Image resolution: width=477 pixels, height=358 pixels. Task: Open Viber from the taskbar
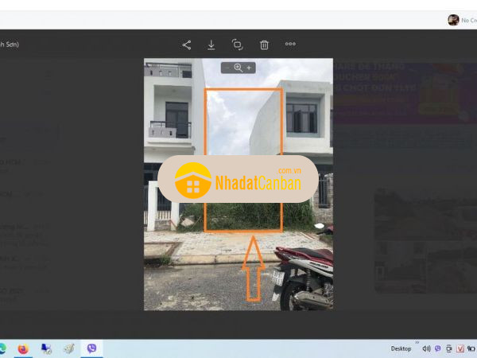point(91,348)
